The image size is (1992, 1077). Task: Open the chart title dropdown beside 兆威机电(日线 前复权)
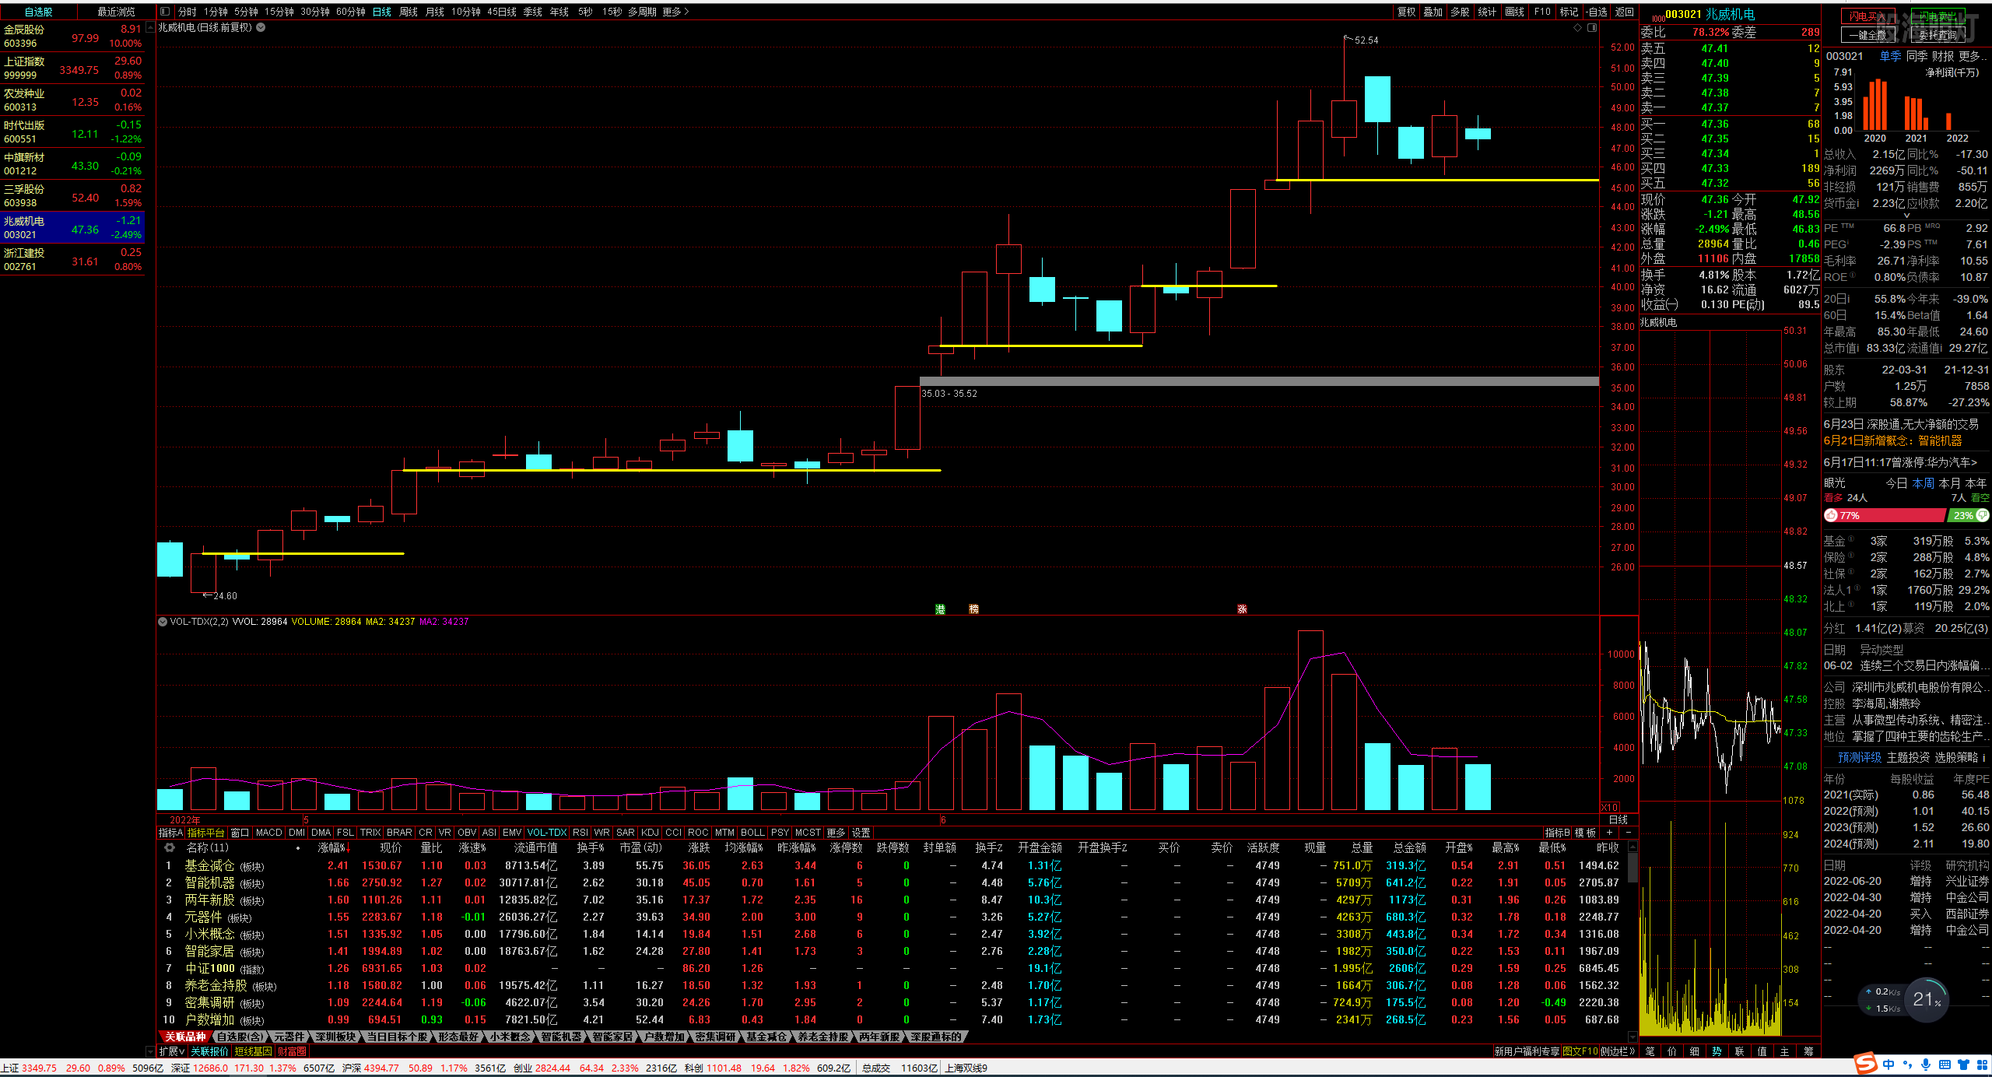pyautogui.click(x=261, y=27)
